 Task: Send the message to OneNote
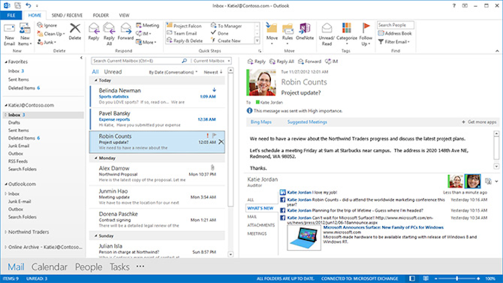coord(304,32)
